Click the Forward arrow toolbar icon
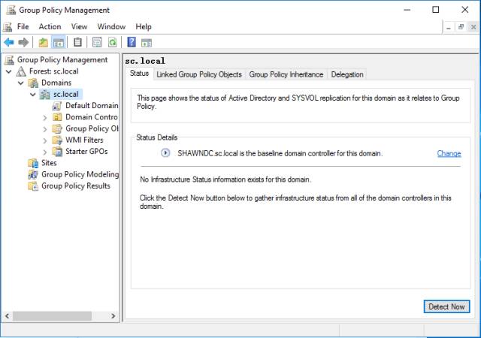 23,42
